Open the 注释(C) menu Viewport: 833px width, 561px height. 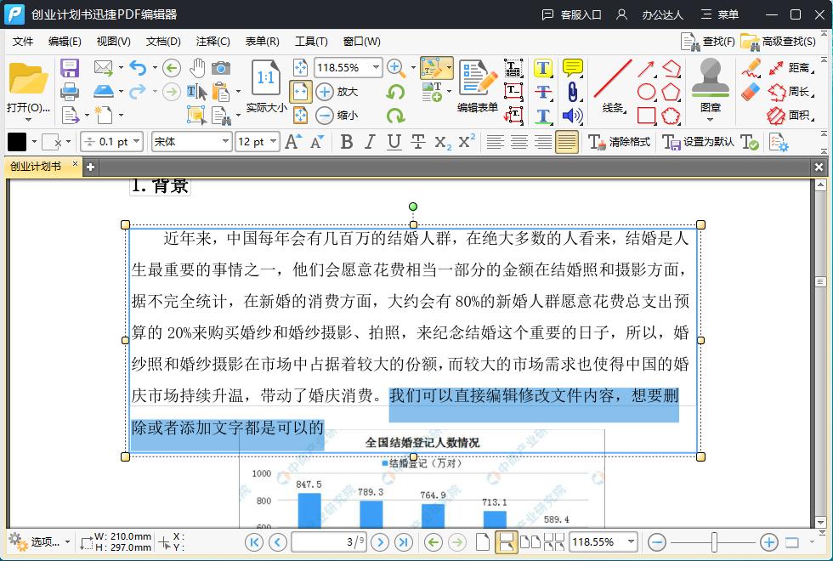pos(213,41)
